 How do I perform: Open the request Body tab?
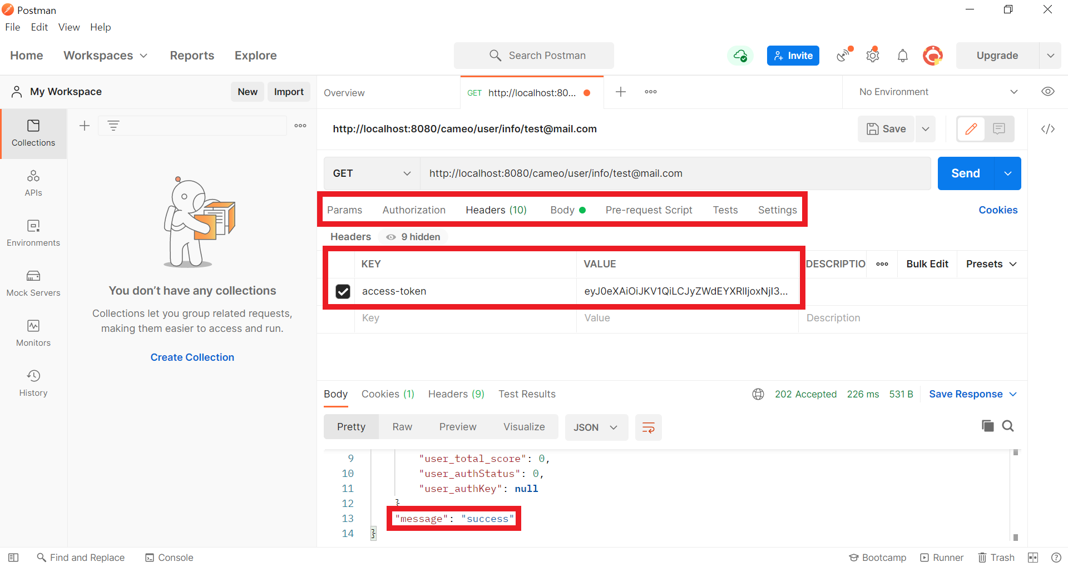tap(568, 210)
